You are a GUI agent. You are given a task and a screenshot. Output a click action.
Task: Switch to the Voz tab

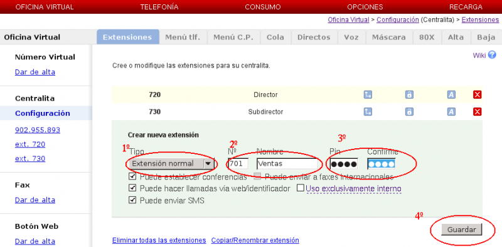pos(351,37)
